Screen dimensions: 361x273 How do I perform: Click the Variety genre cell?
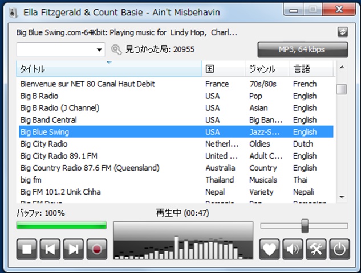(x=261, y=192)
